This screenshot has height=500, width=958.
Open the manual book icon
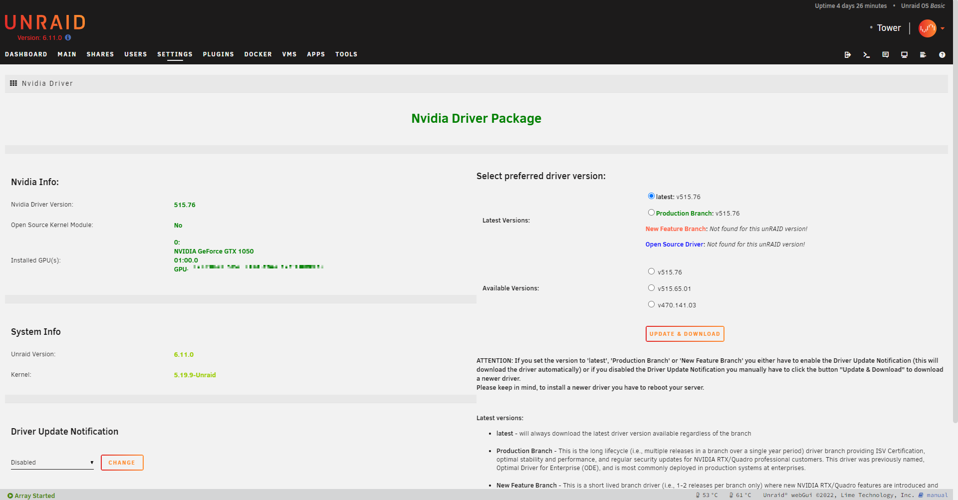click(x=921, y=495)
